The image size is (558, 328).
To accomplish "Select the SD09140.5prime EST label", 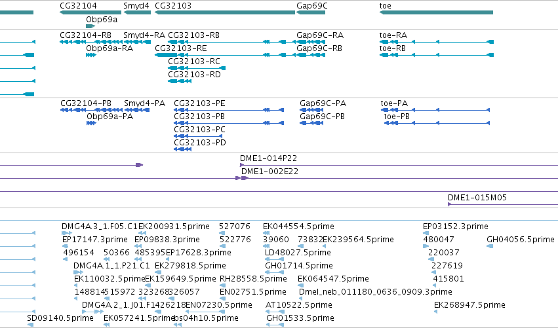I will click(x=60, y=319).
